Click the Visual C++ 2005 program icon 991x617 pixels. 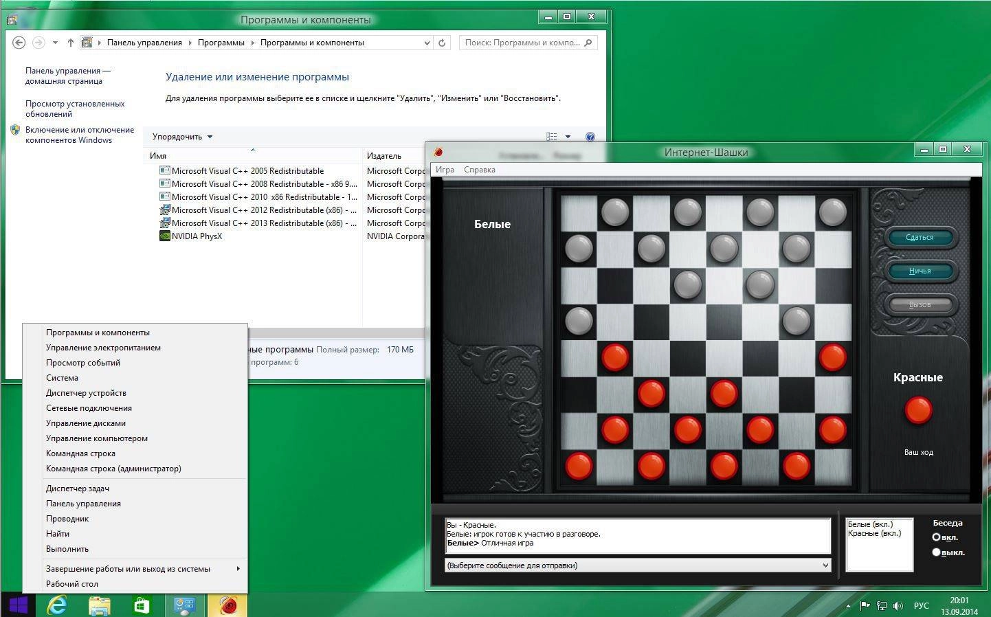pos(164,171)
